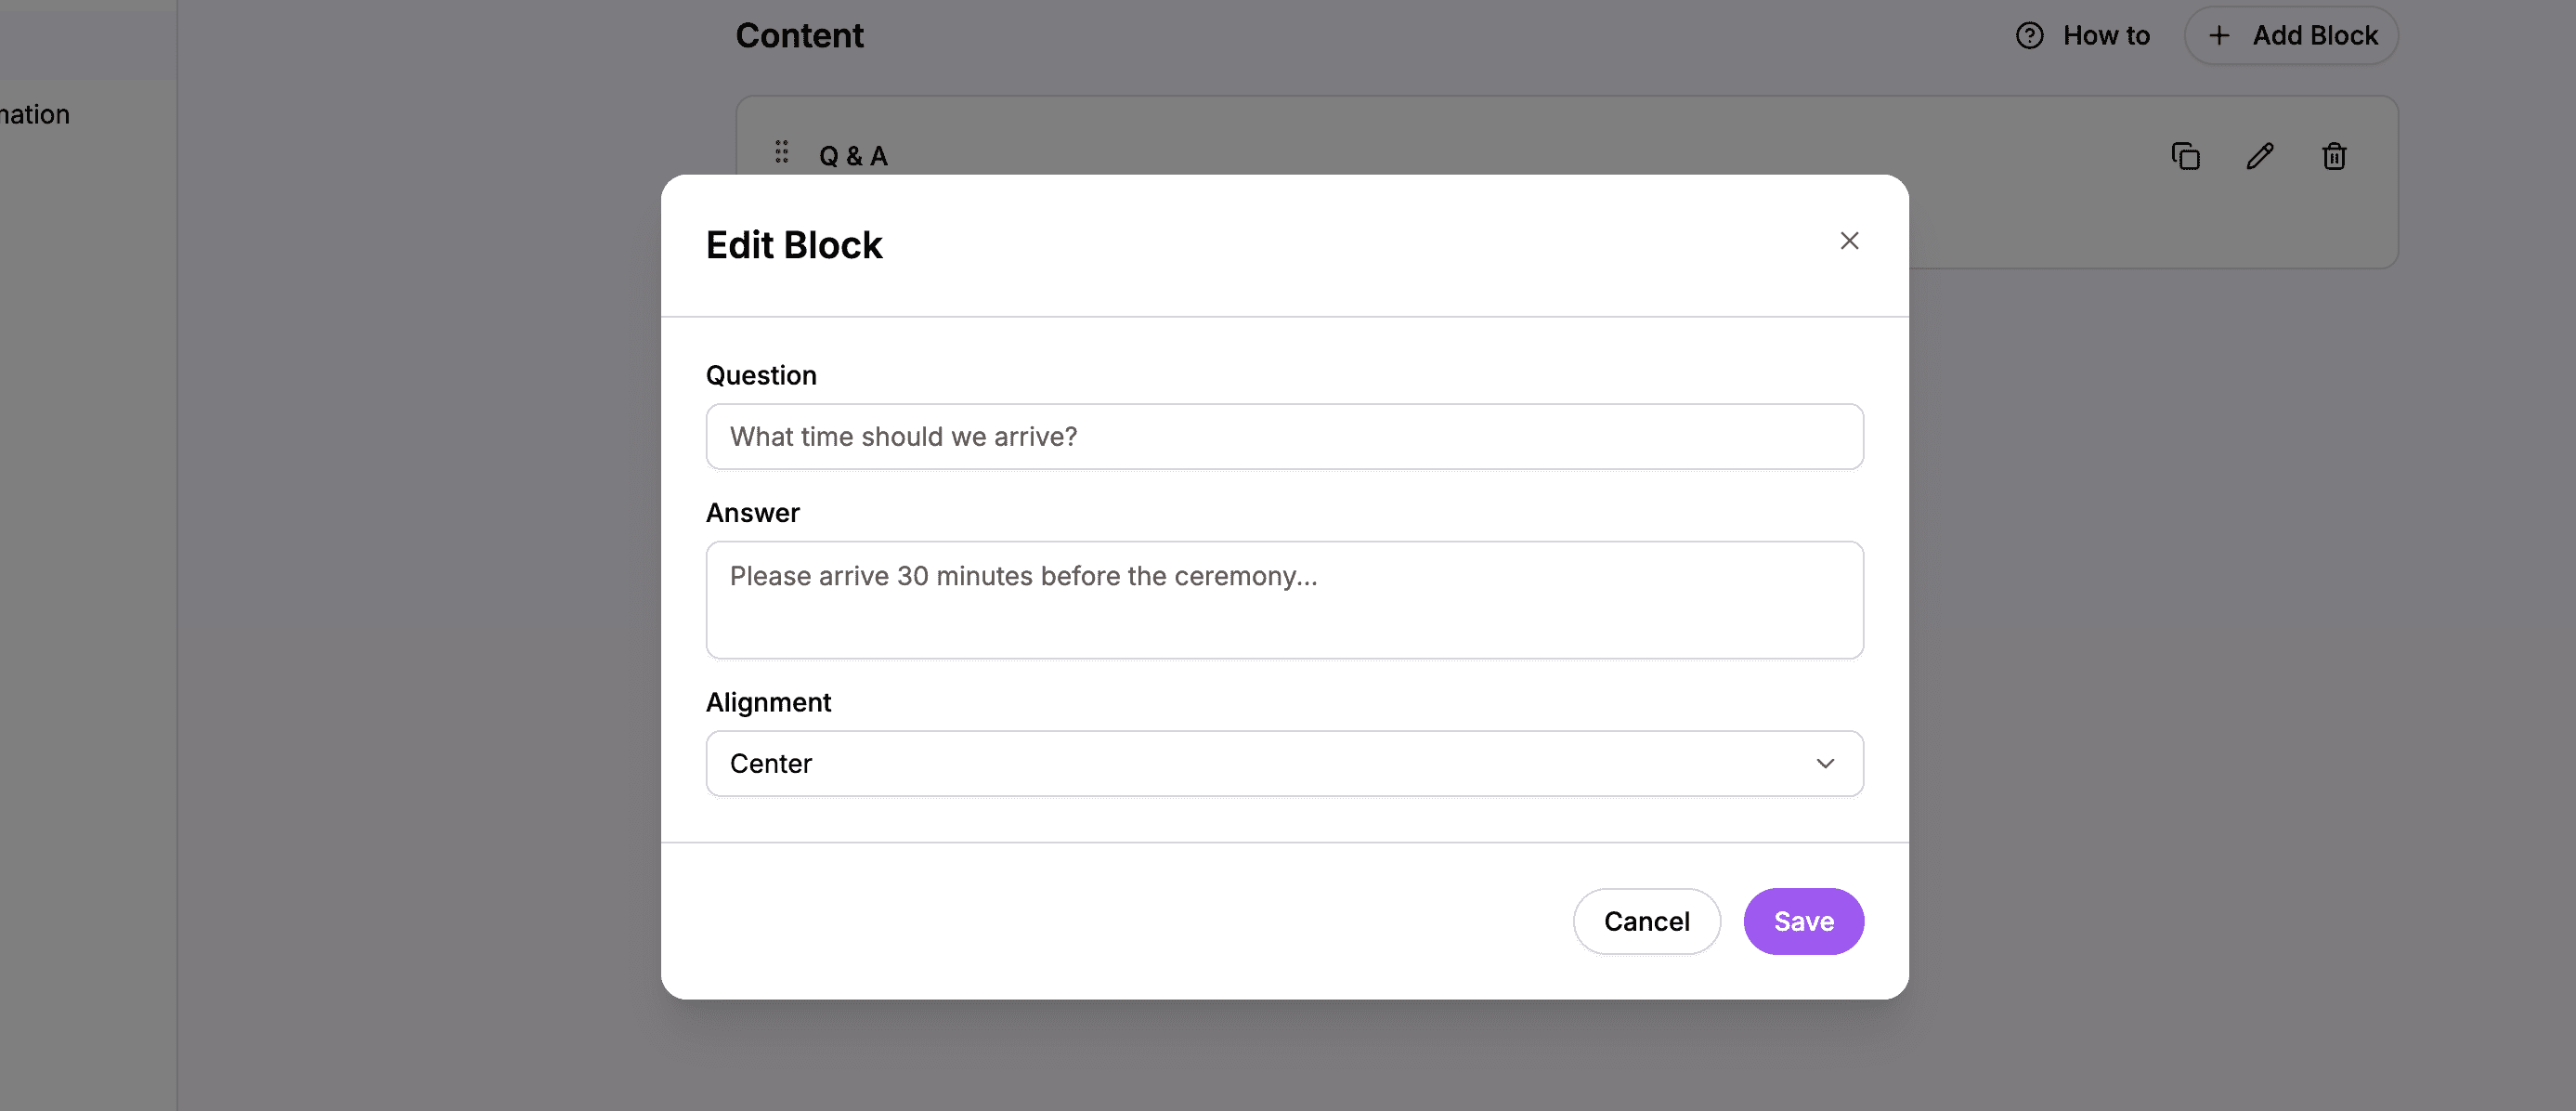Click the question mark icon beside How to
Viewport: 2576px width, 1111px height.
[2029, 35]
